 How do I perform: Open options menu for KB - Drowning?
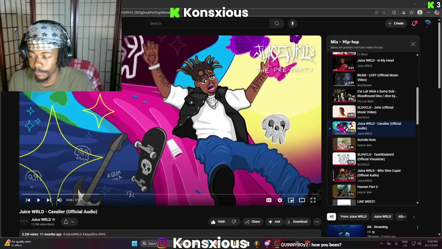click(x=417, y=228)
